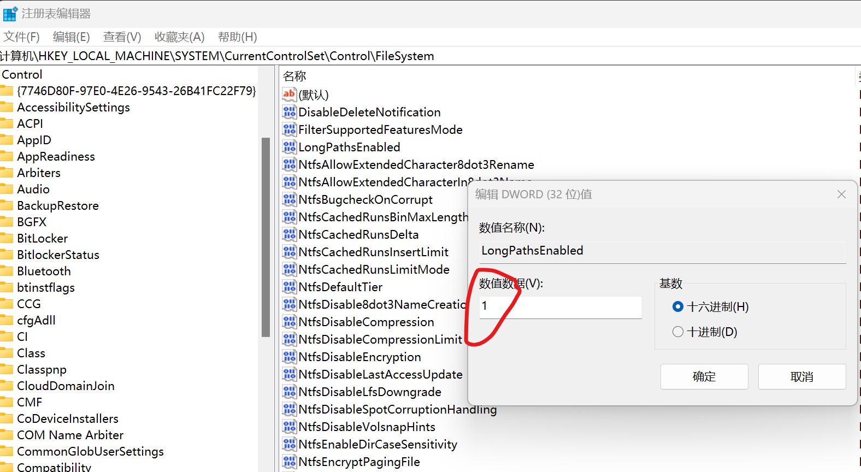Image resolution: width=861 pixels, height=472 pixels.
Task: Open the 收藏夹(A) favorites menu
Action: click(x=180, y=37)
